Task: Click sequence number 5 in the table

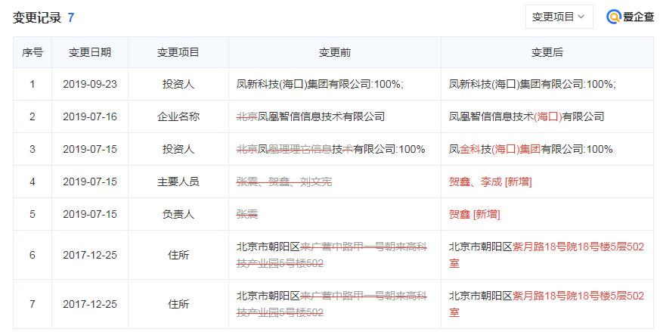Action: click(33, 214)
